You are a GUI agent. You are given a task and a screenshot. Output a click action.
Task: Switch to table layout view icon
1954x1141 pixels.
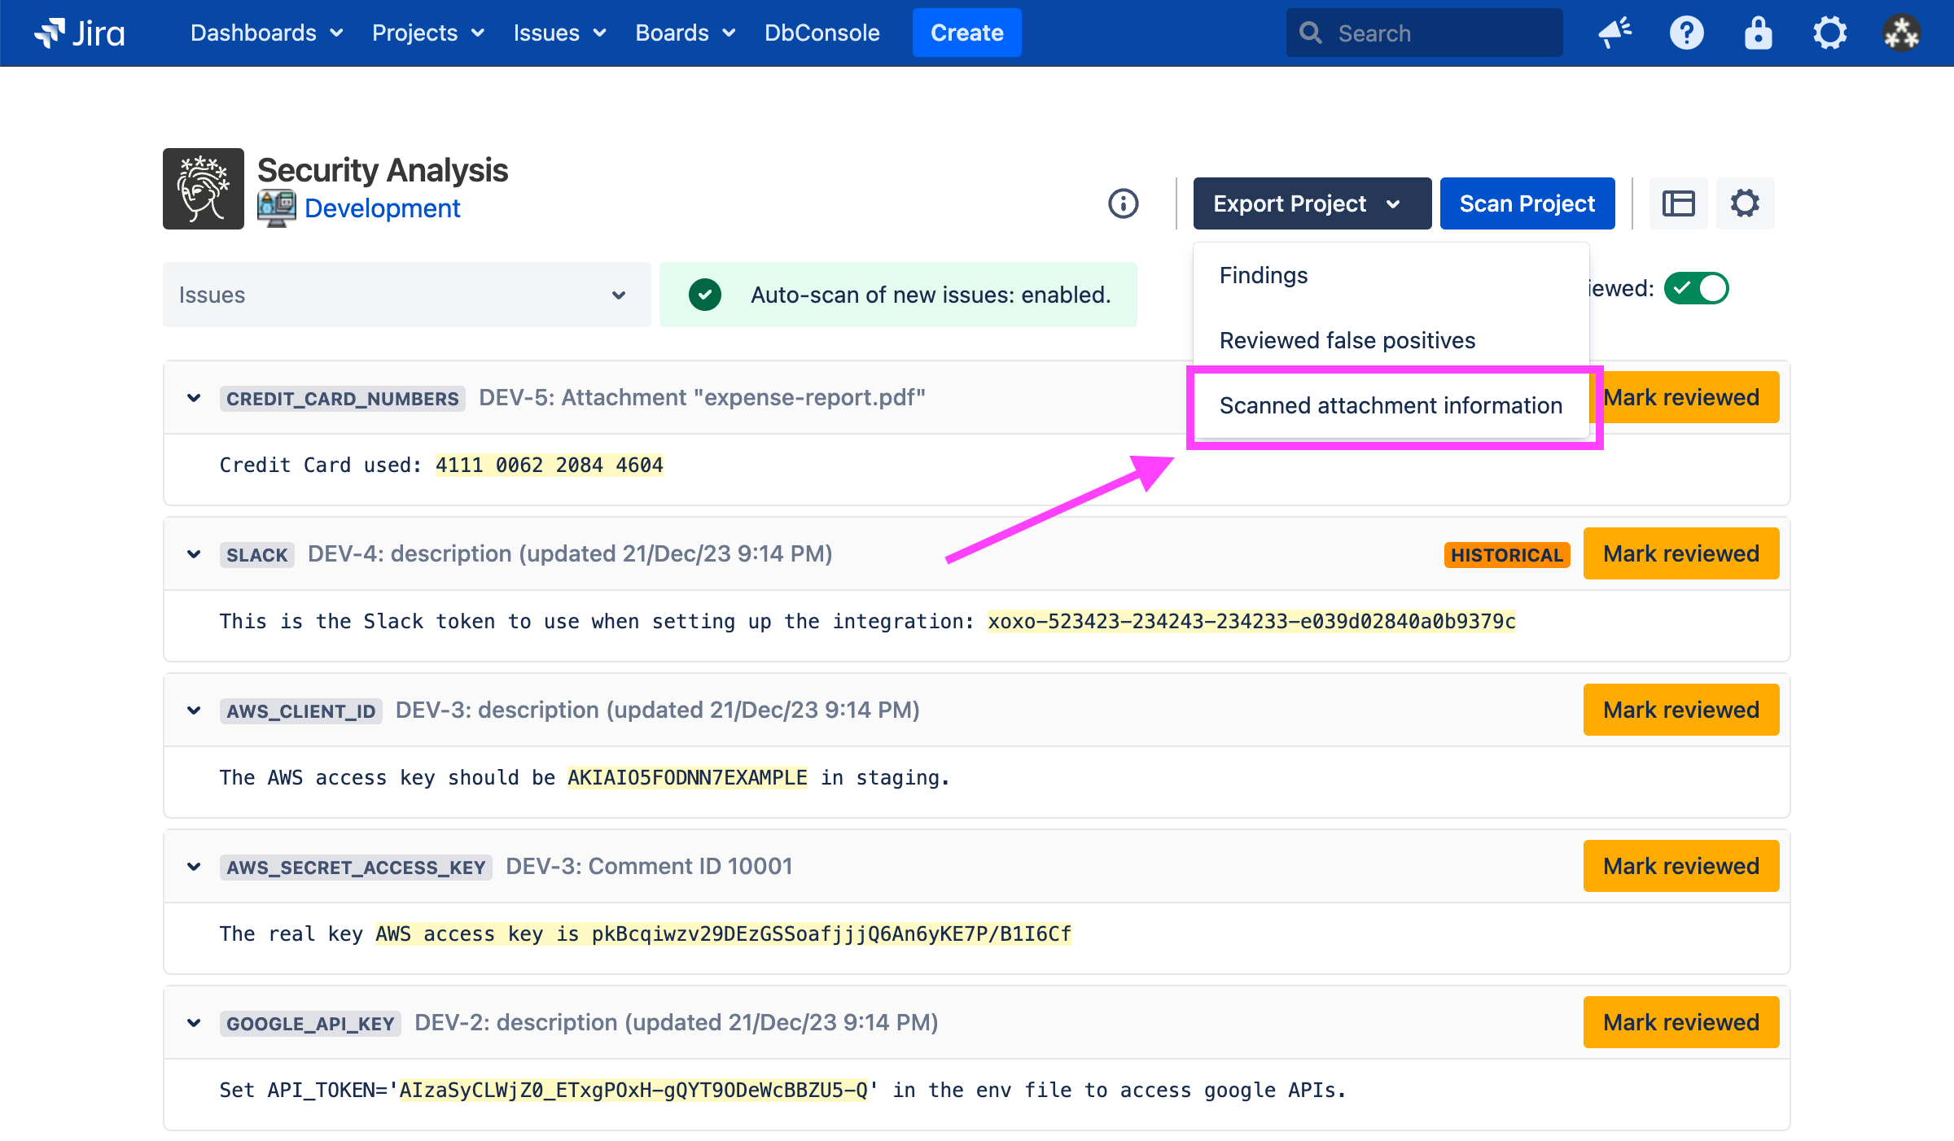(1678, 203)
